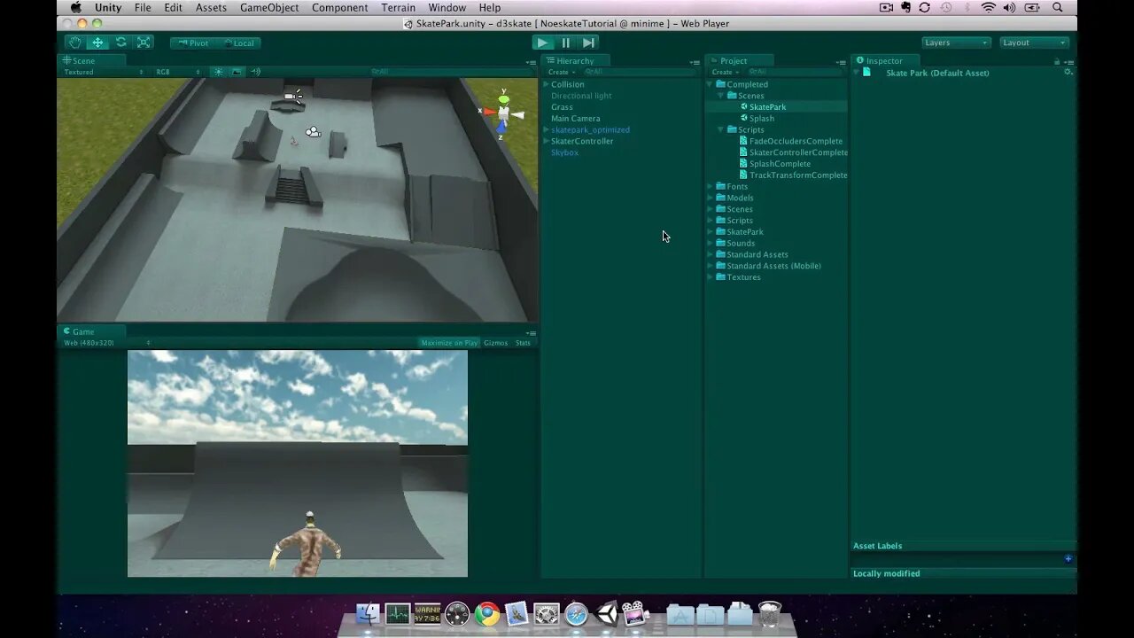
Task: Select the Hand (pan) tool
Action: tap(75, 43)
